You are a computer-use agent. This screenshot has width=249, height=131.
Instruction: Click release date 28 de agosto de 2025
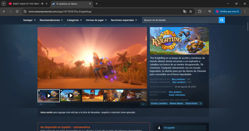[x=185, y=87]
